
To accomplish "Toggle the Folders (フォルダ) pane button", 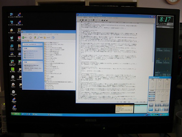I will (47, 38).
